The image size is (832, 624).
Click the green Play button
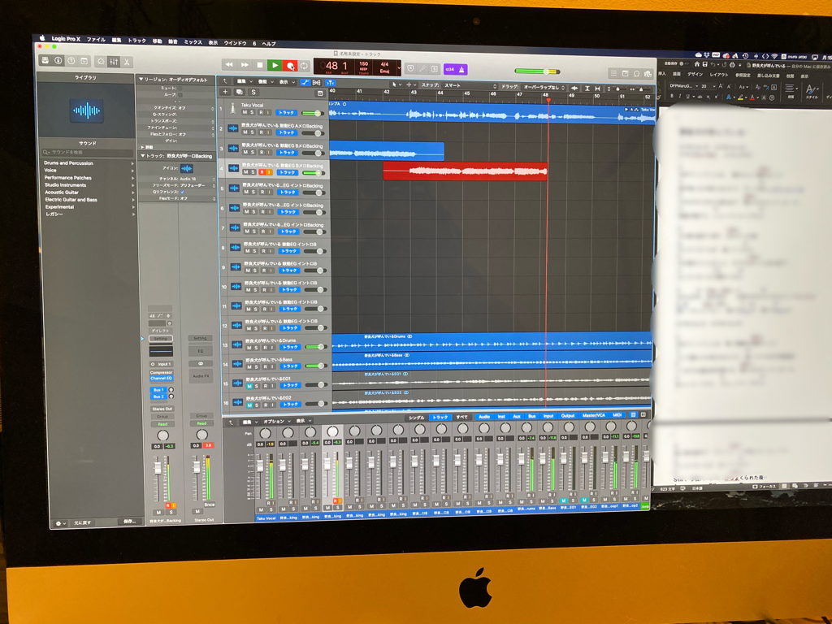click(275, 65)
